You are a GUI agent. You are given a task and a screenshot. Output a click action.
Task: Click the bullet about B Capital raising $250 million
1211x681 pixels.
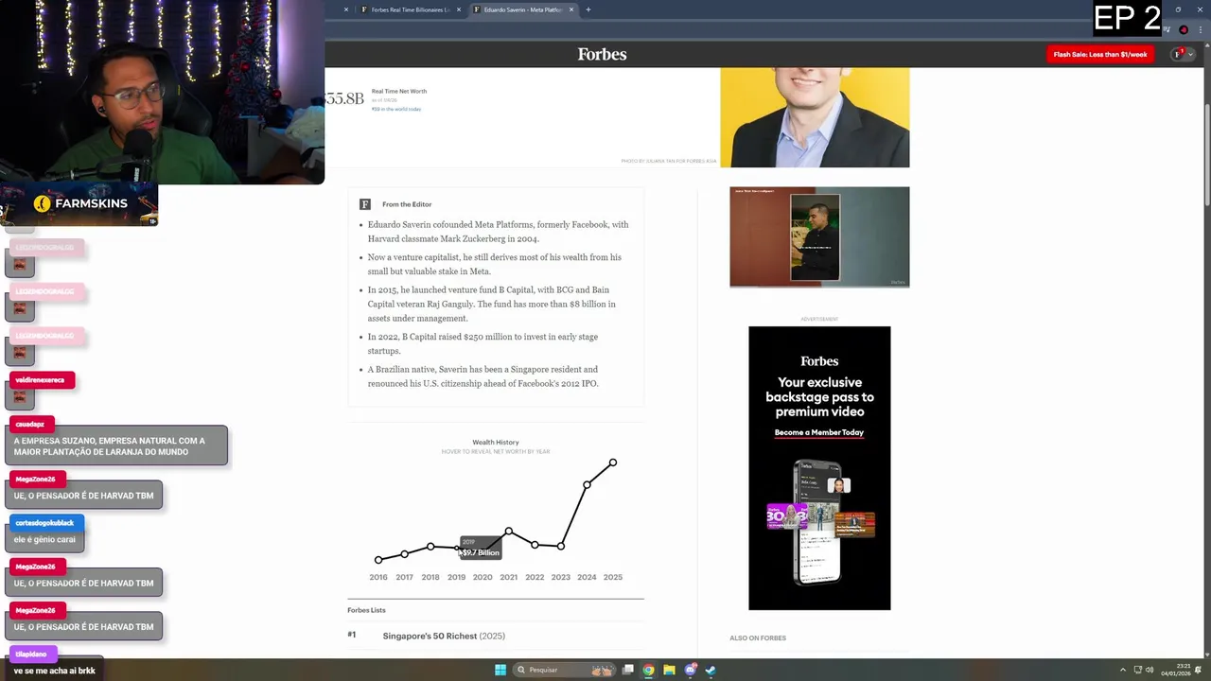point(483,343)
